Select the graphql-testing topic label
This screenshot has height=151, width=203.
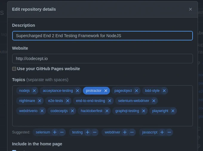click(127, 111)
